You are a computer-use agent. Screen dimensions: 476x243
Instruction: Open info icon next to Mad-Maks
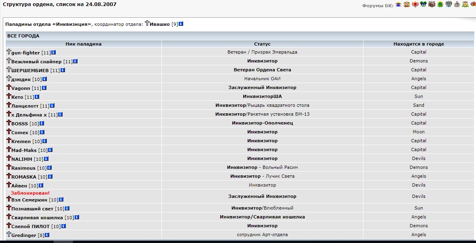coord(50,150)
